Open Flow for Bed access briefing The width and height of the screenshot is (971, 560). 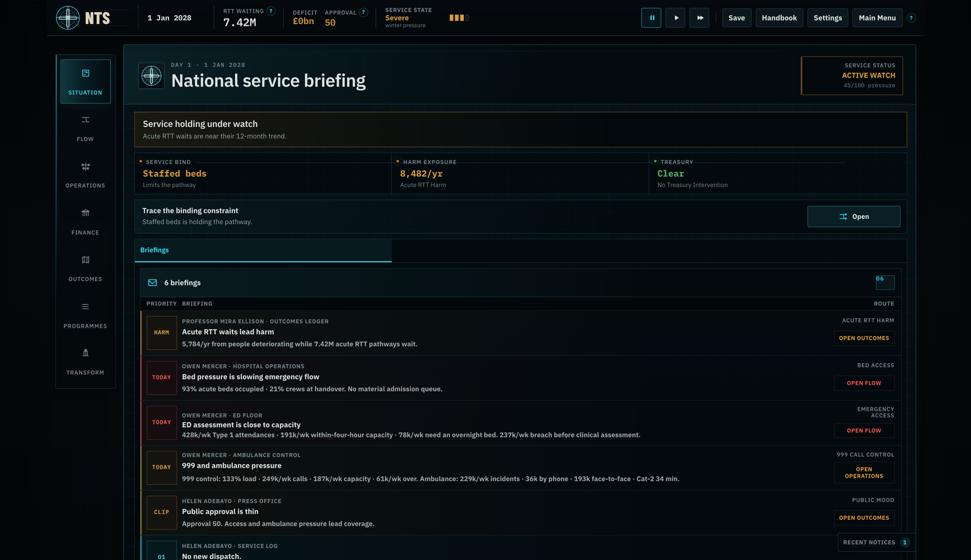(864, 383)
